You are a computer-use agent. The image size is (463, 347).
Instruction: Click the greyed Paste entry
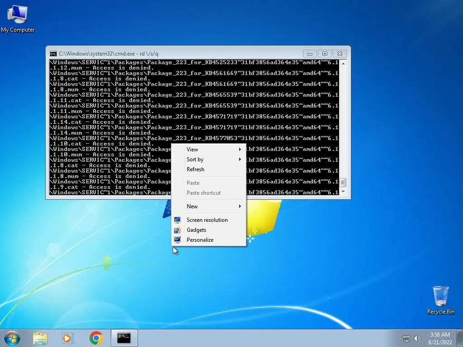(209, 183)
